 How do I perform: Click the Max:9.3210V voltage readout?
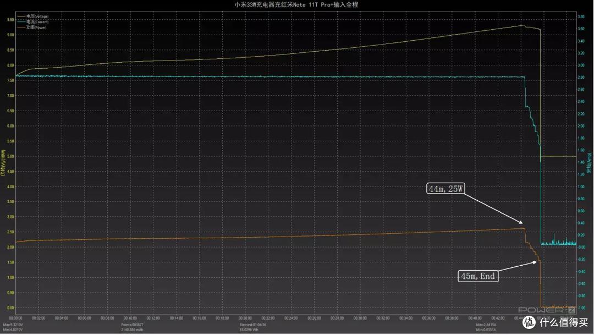(13, 325)
